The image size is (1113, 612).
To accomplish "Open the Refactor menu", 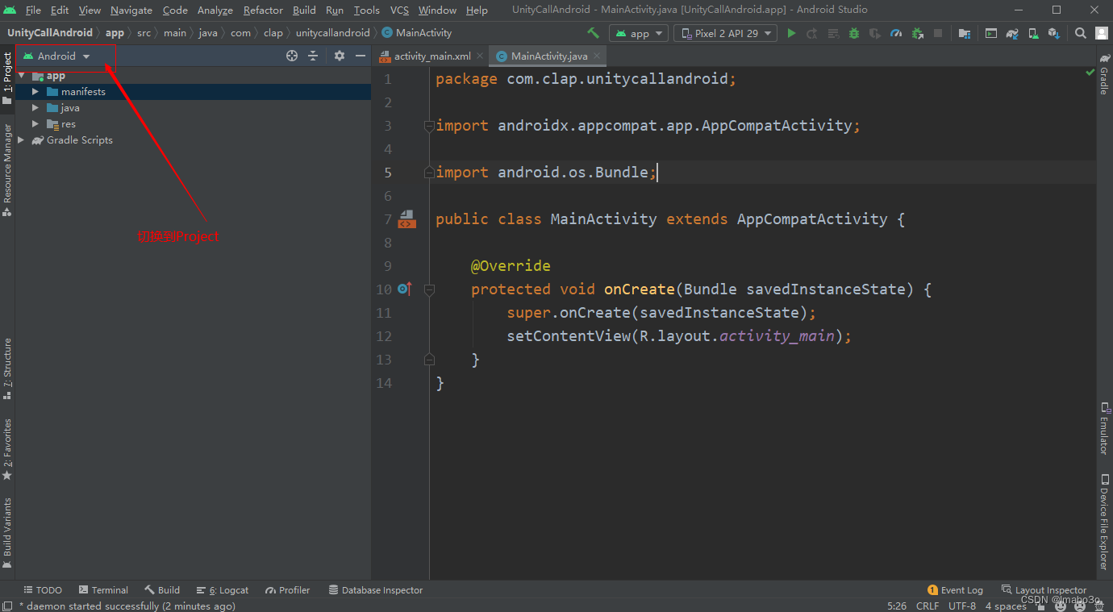I will [x=263, y=10].
